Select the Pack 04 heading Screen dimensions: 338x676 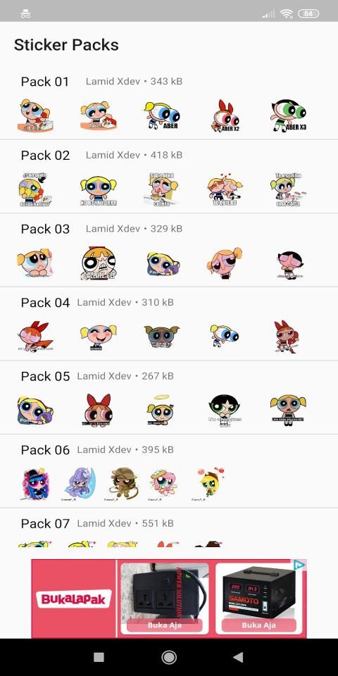[x=45, y=303]
